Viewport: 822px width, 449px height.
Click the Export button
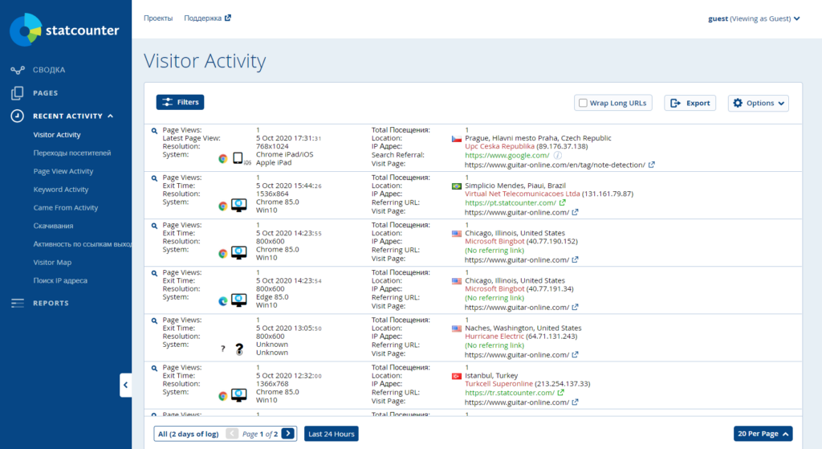[690, 103]
